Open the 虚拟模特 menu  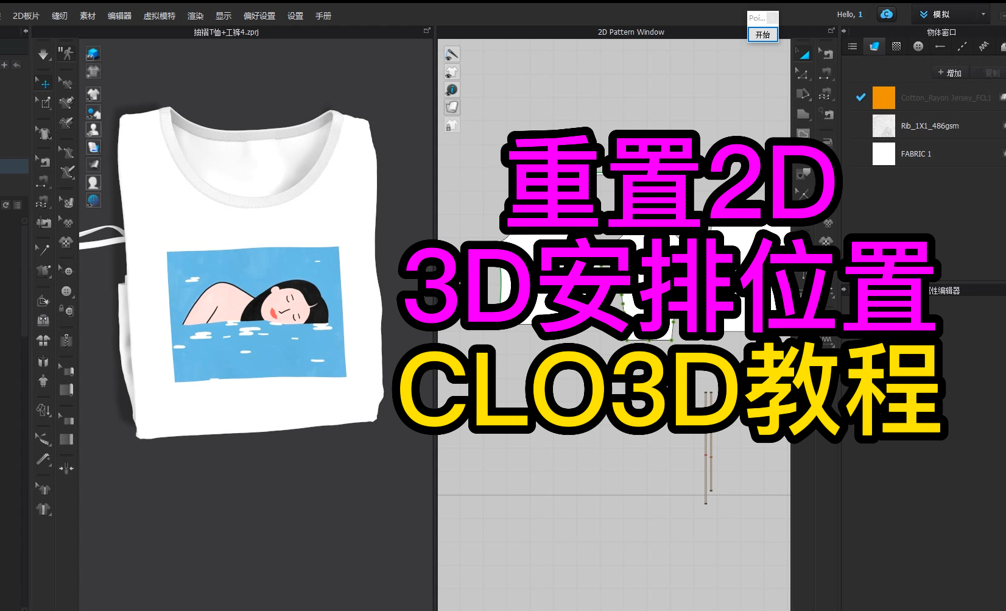tap(159, 16)
